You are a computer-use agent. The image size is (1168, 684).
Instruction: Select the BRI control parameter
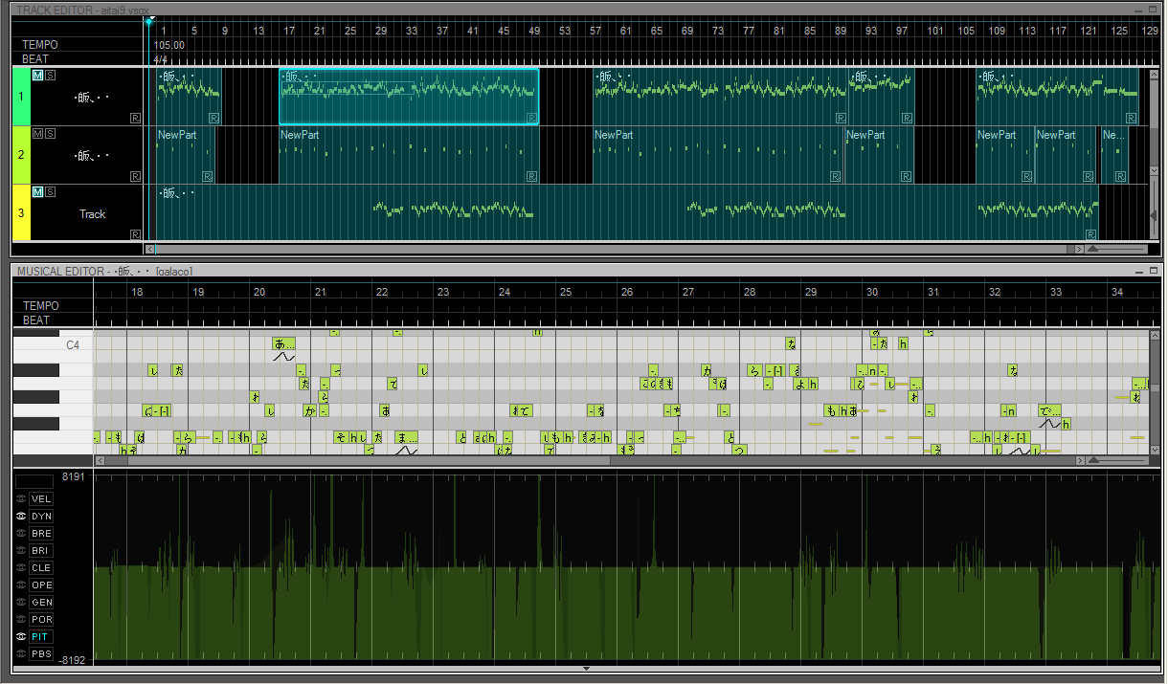click(41, 550)
